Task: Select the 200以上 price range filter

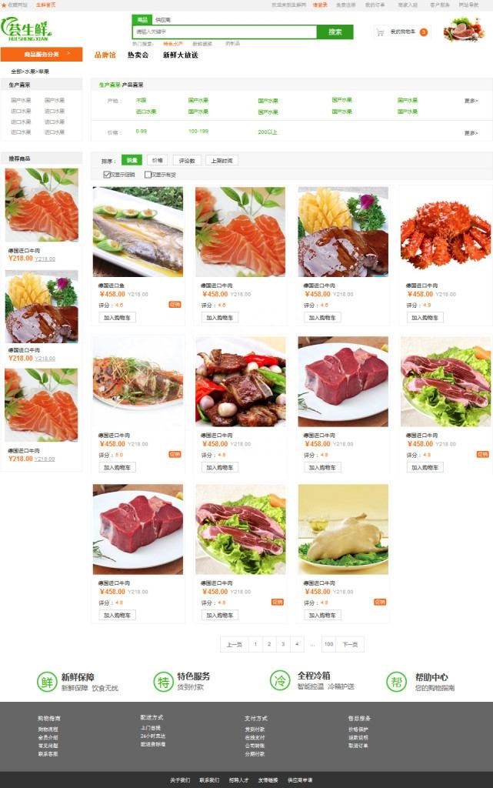Action: point(268,132)
